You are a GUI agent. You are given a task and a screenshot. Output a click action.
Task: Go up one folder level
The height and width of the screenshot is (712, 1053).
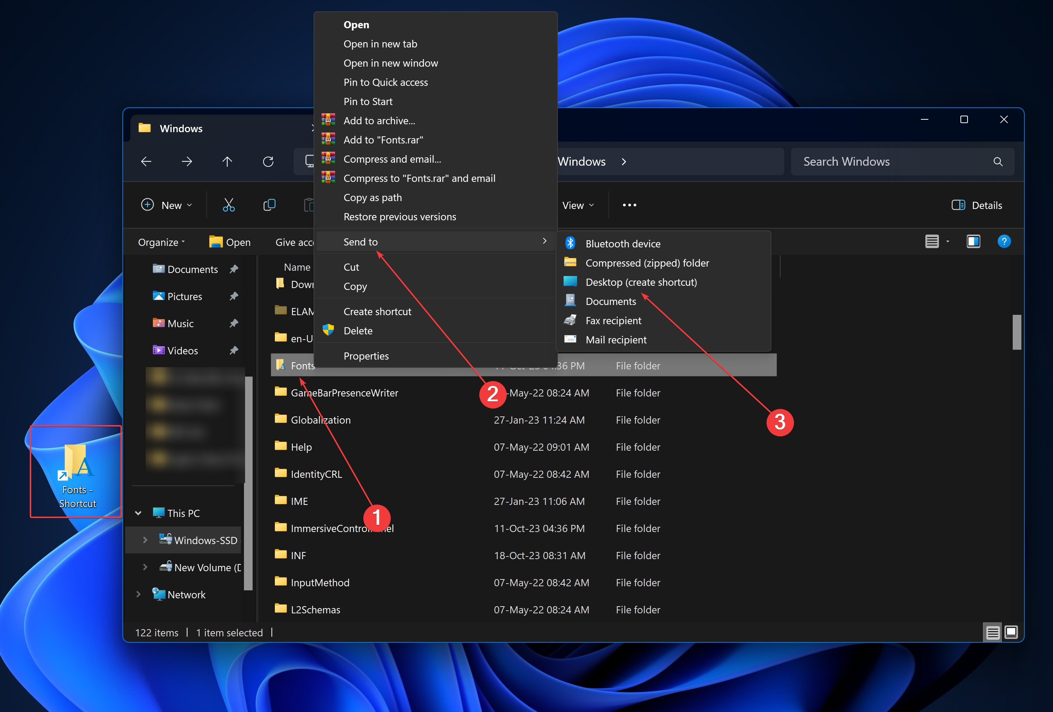[x=227, y=162]
